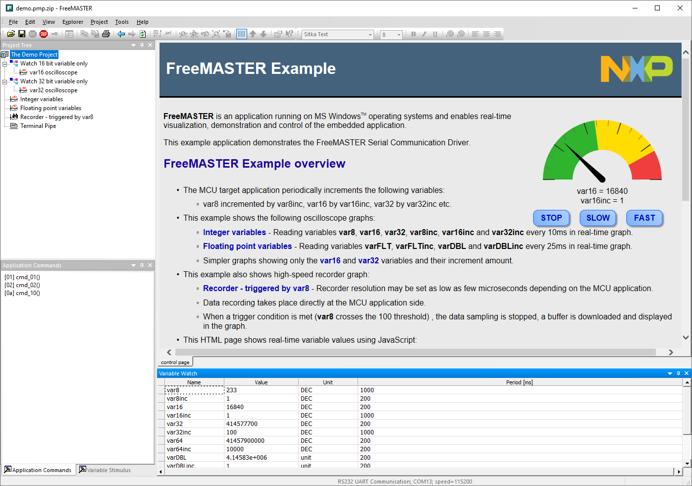
Task: Select Terminal Pipe in the project tree
Action: pyautogui.click(x=38, y=126)
